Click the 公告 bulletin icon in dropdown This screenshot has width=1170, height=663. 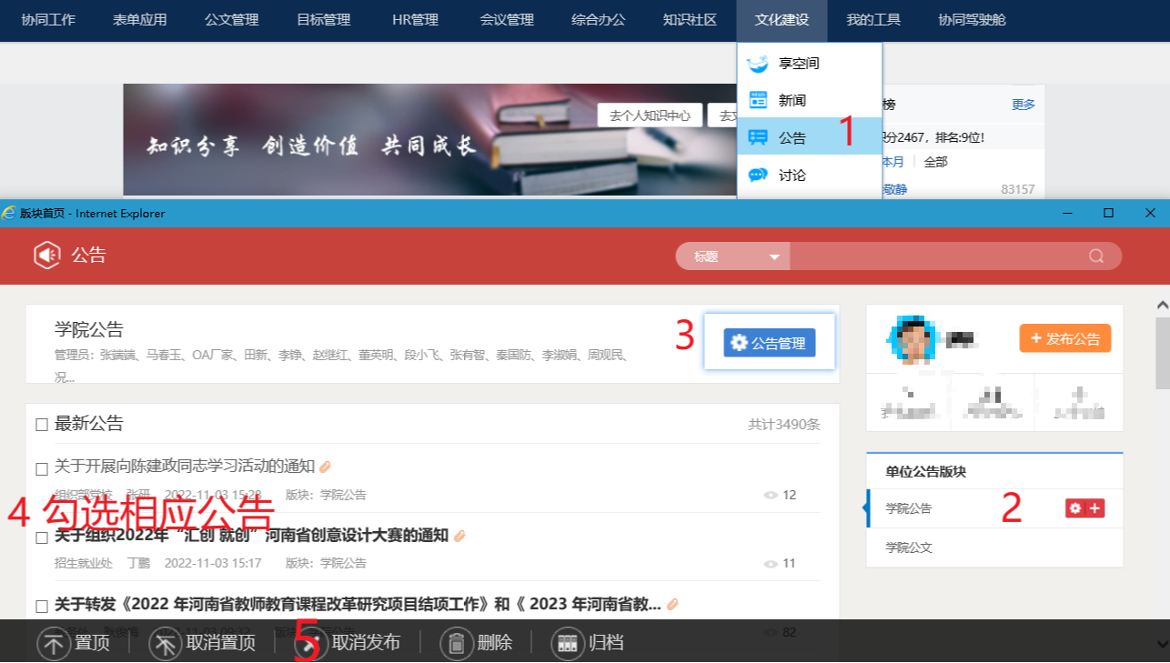[x=757, y=137]
